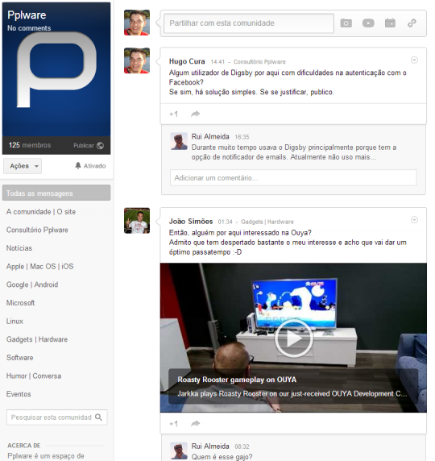
Task: Attach a photo using the camera icon
Action: point(346,23)
